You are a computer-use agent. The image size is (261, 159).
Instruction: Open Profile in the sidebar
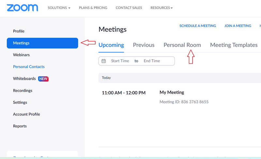pyautogui.click(x=19, y=31)
